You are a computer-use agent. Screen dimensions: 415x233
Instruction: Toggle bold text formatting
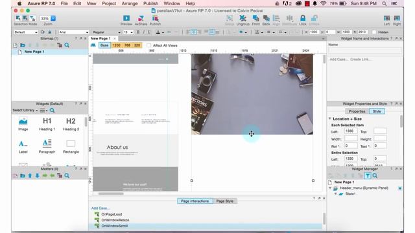pos(138,32)
